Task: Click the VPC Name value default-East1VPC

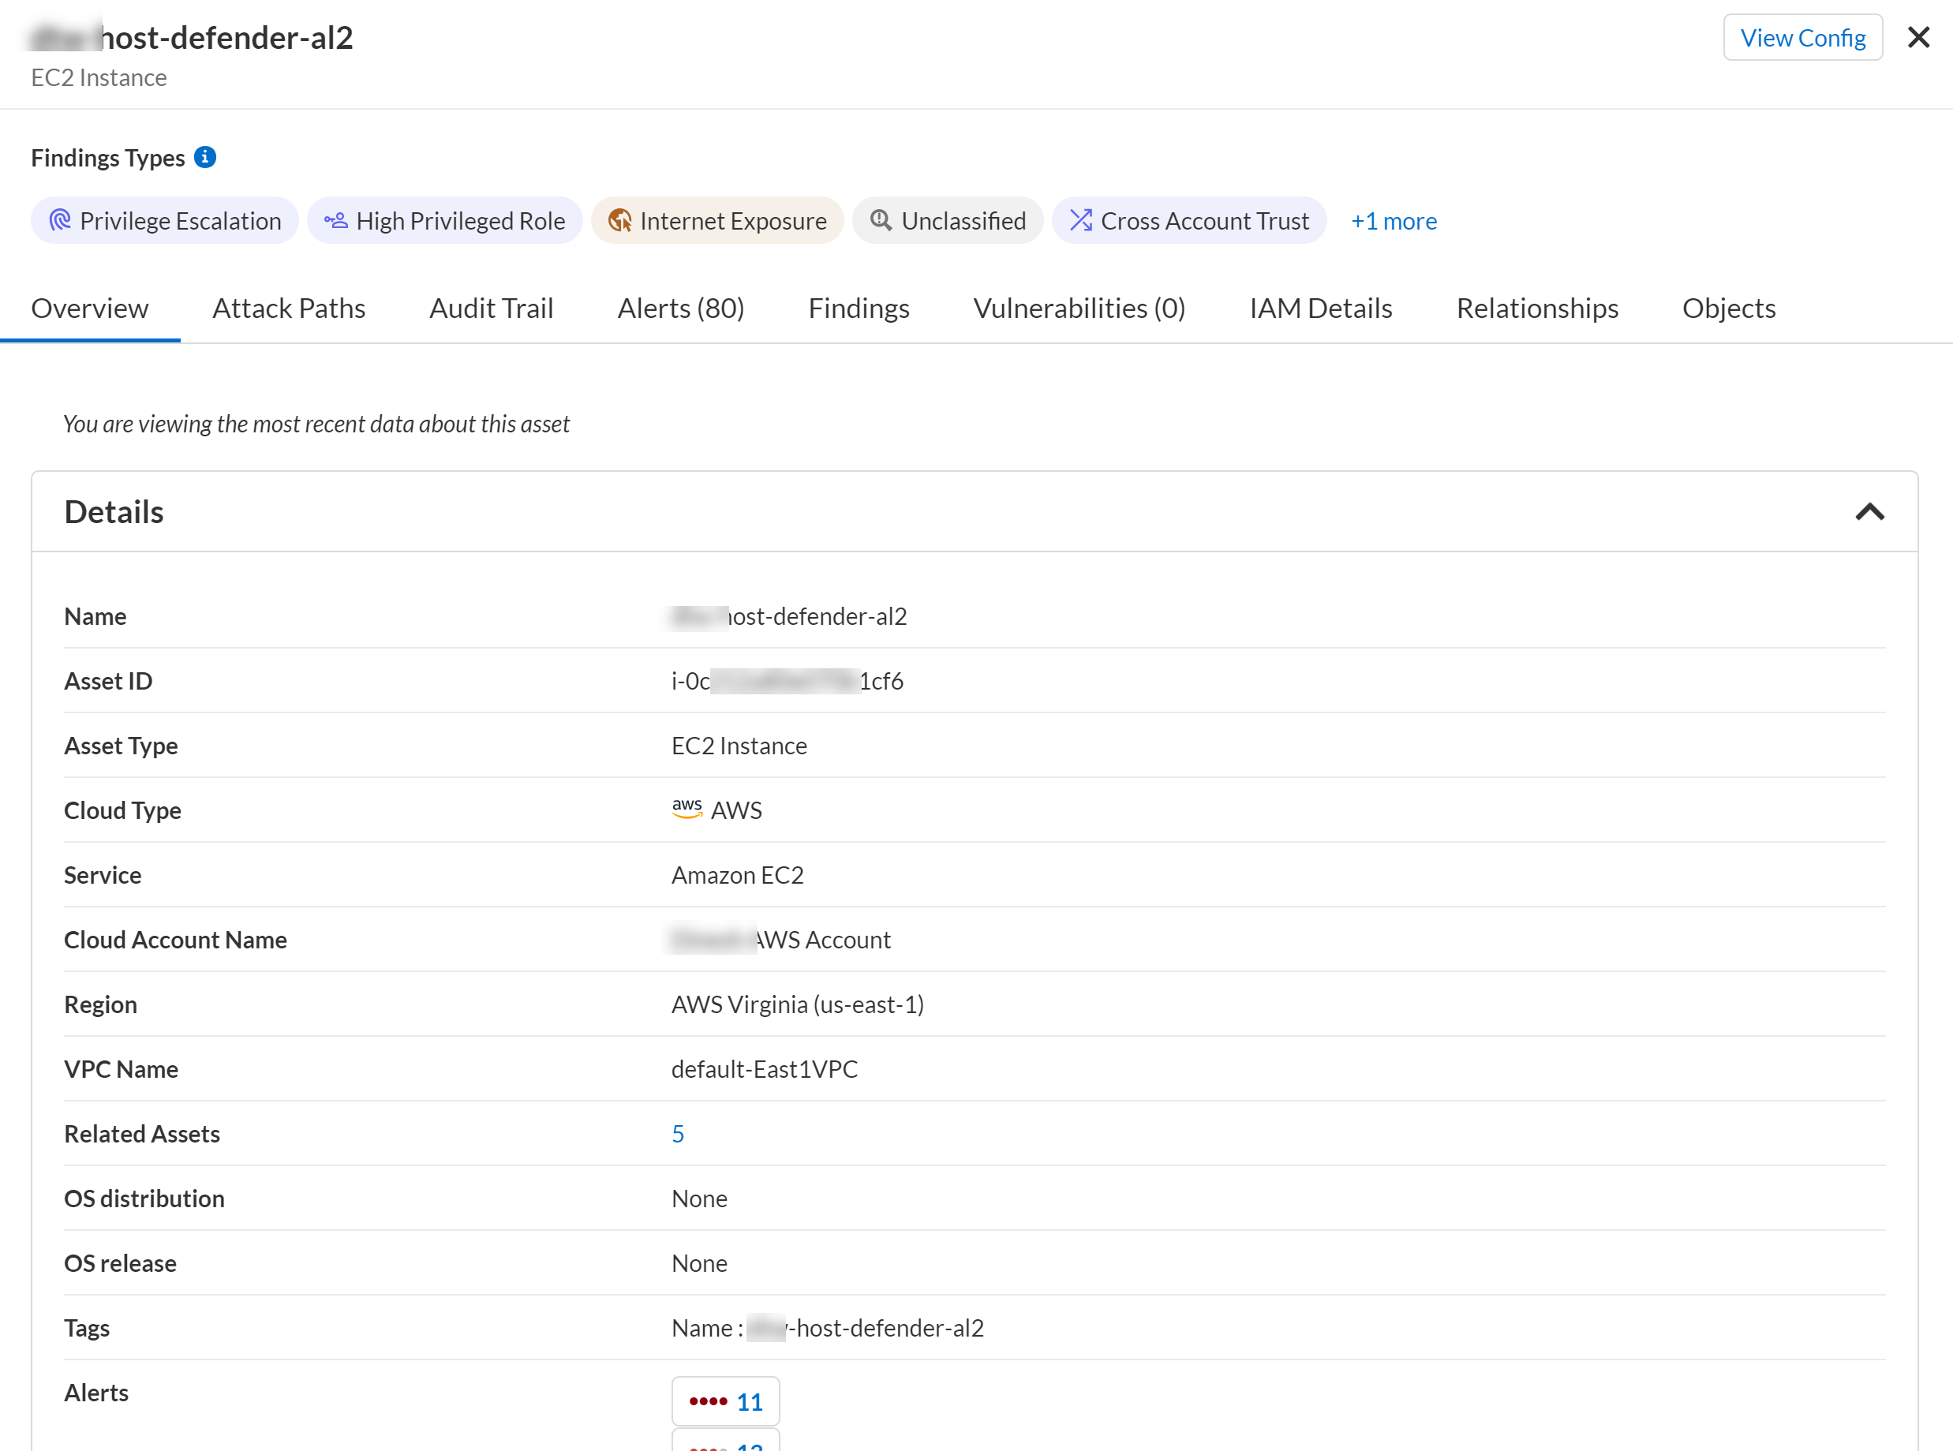Action: point(764,1069)
